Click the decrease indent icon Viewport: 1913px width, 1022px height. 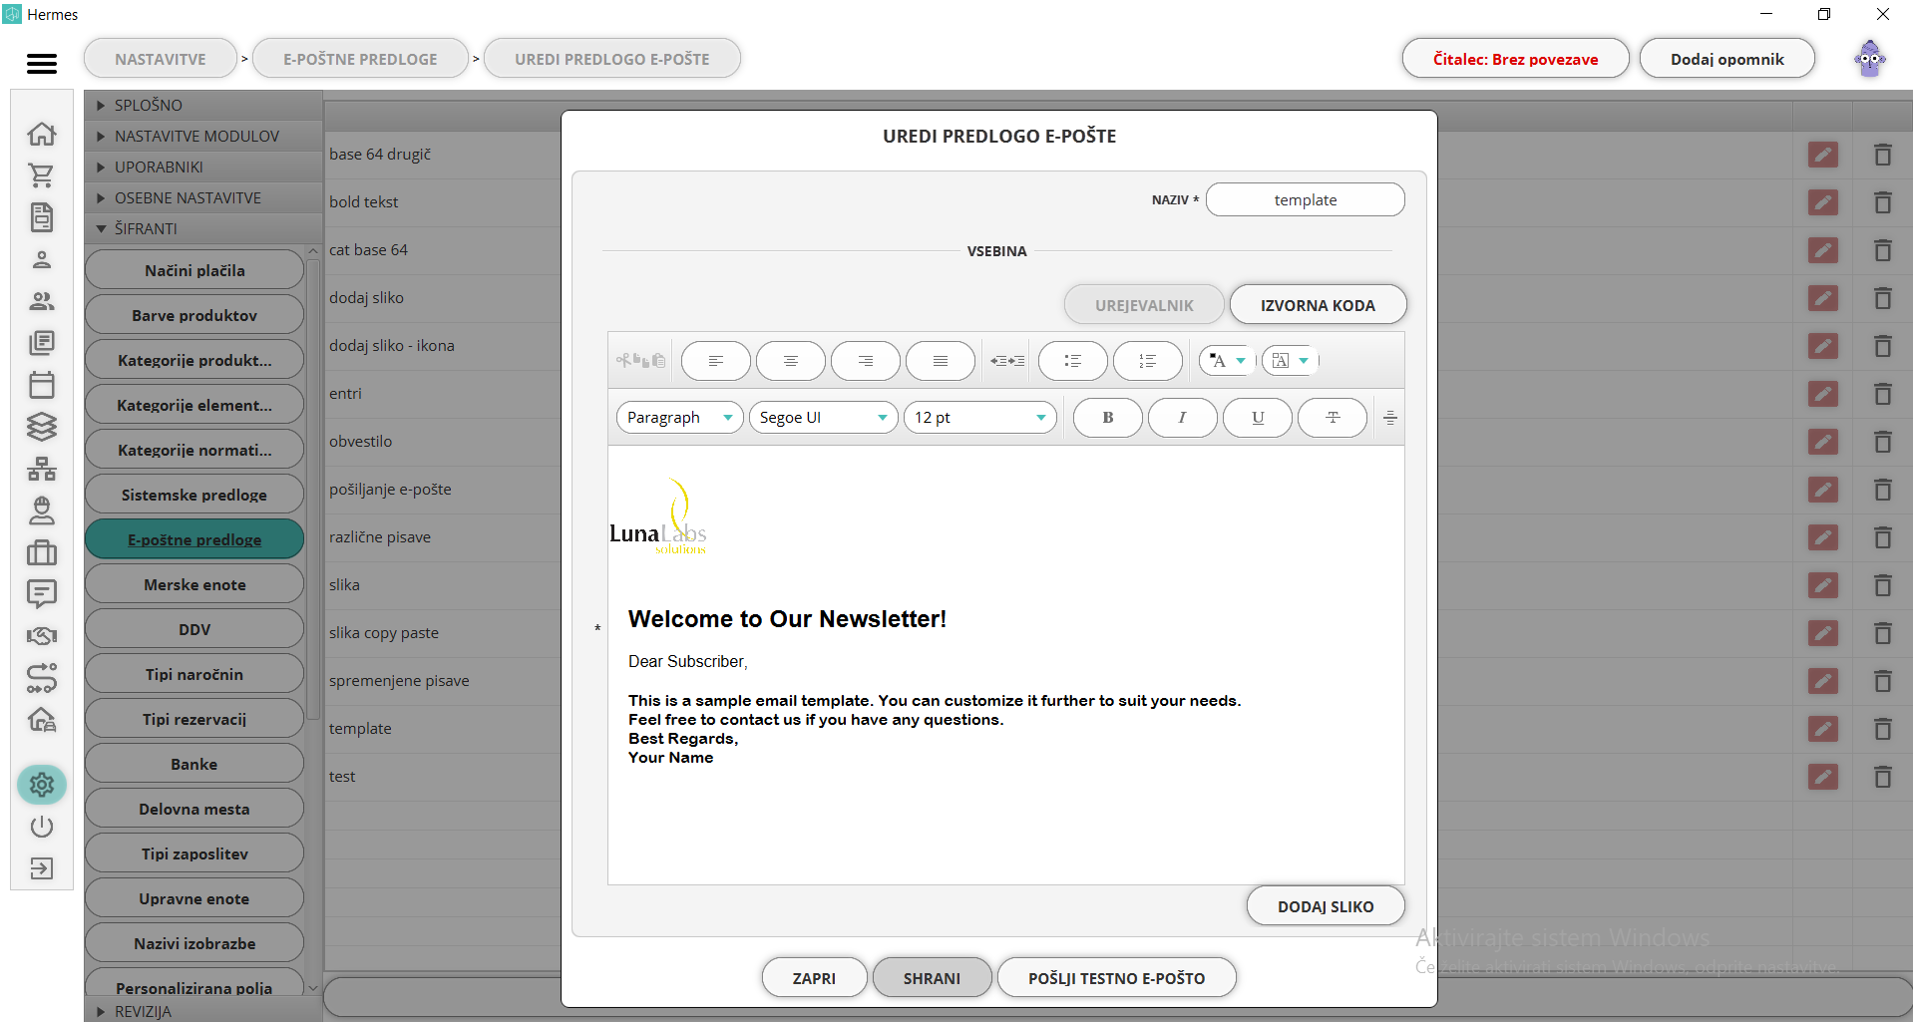click(x=998, y=361)
